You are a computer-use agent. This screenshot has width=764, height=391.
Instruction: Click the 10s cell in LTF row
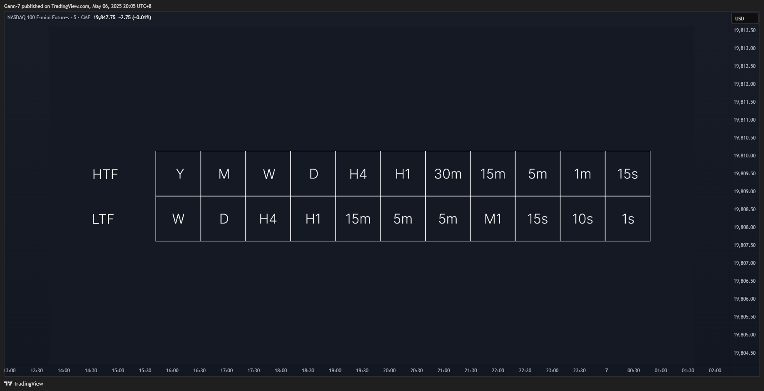583,219
